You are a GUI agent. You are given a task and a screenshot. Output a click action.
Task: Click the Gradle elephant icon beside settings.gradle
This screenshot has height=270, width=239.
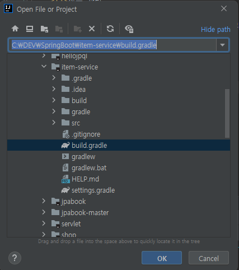pos(65,190)
